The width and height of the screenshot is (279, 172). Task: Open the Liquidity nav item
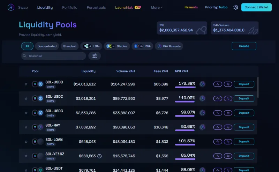pos(45,7)
